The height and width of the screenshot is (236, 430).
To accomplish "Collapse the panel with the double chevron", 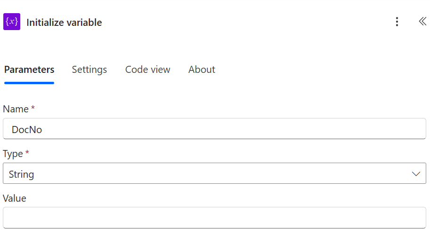I will click(422, 22).
